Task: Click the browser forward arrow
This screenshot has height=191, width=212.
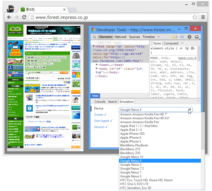Action: (x=17, y=17)
